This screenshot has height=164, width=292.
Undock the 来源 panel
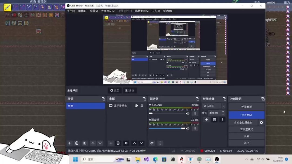144,99
